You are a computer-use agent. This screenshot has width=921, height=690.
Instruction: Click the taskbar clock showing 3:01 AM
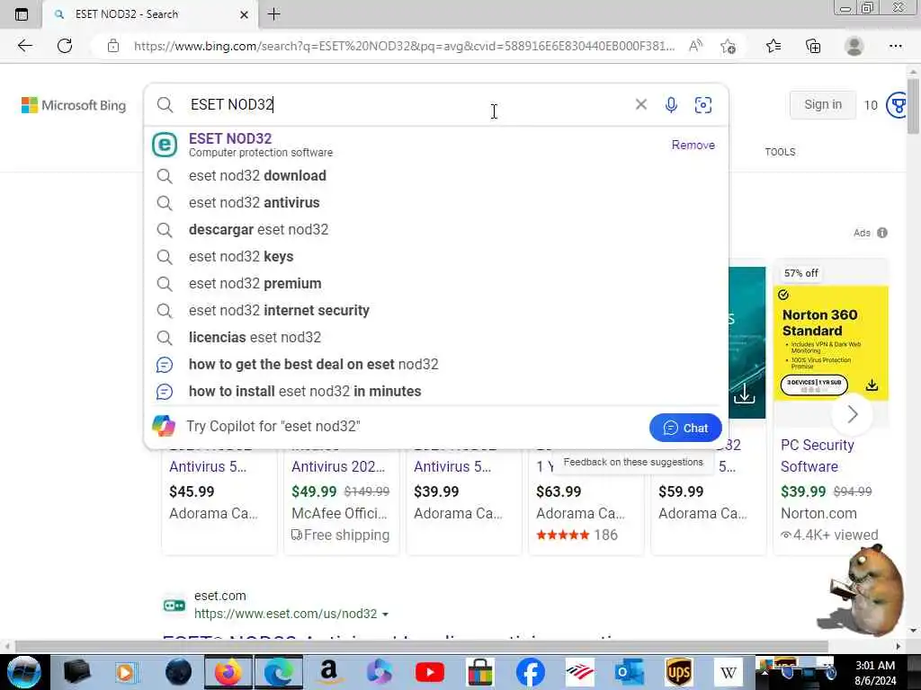coord(875,673)
